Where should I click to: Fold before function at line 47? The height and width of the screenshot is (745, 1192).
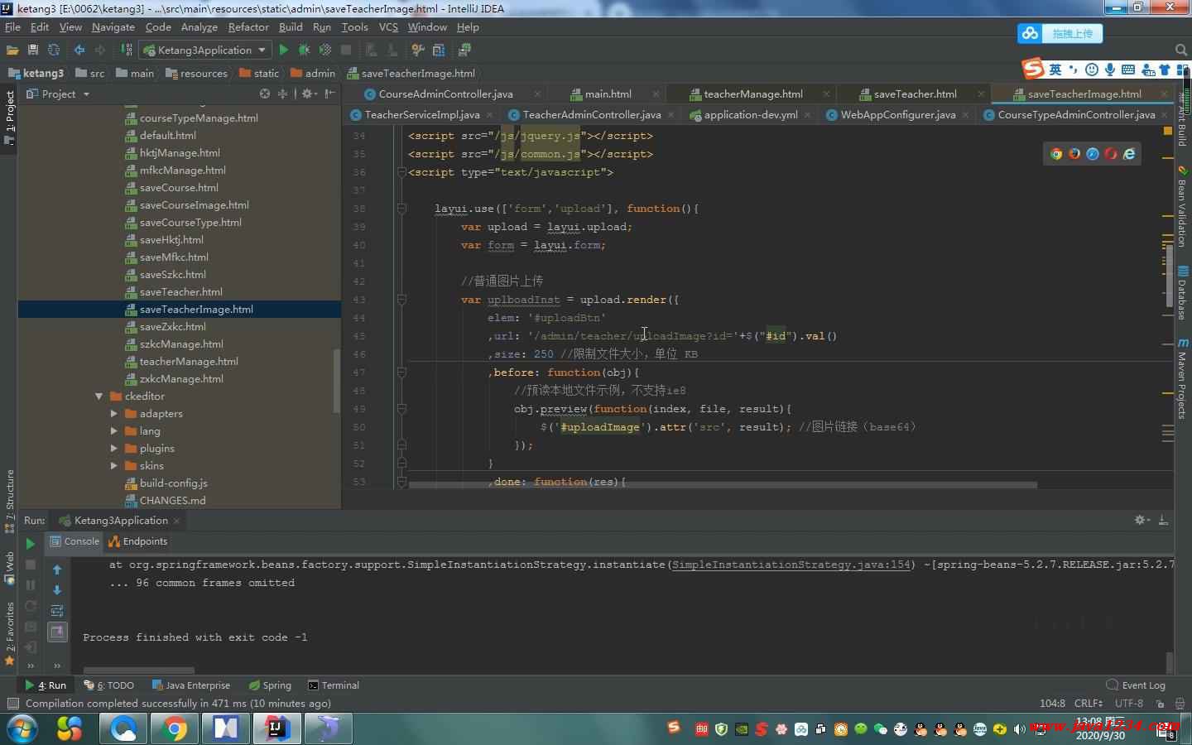point(401,372)
